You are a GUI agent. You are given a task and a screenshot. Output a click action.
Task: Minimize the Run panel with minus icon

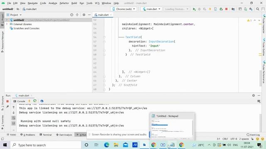[259, 96]
